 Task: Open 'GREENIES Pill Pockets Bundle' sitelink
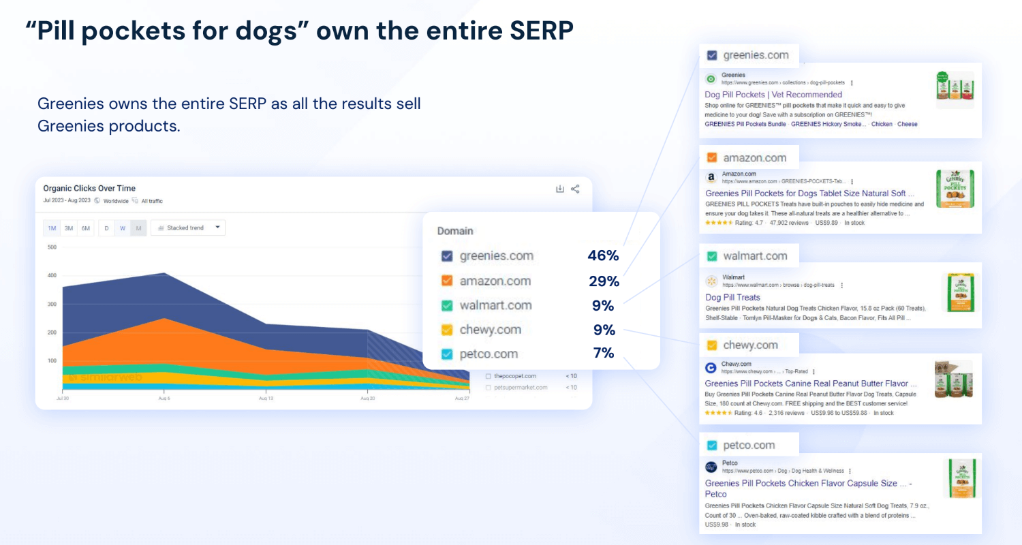pyautogui.click(x=745, y=124)
